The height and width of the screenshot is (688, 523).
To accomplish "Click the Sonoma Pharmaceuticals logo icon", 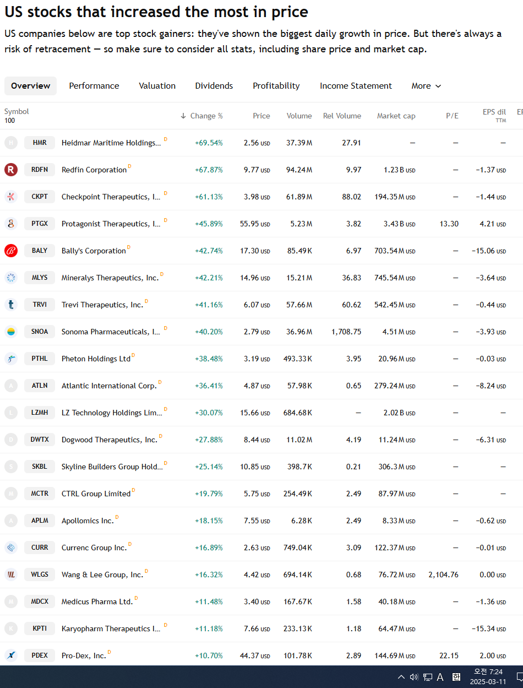I will point(11,332).
